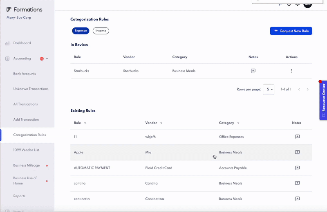The width and height of the screenshot is (327, 212).
Task: Click the Request New Rule button
Action: point(291,31)
